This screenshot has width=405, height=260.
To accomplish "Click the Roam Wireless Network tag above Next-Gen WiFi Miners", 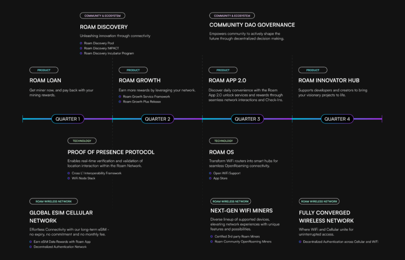I will coord(231,201).
